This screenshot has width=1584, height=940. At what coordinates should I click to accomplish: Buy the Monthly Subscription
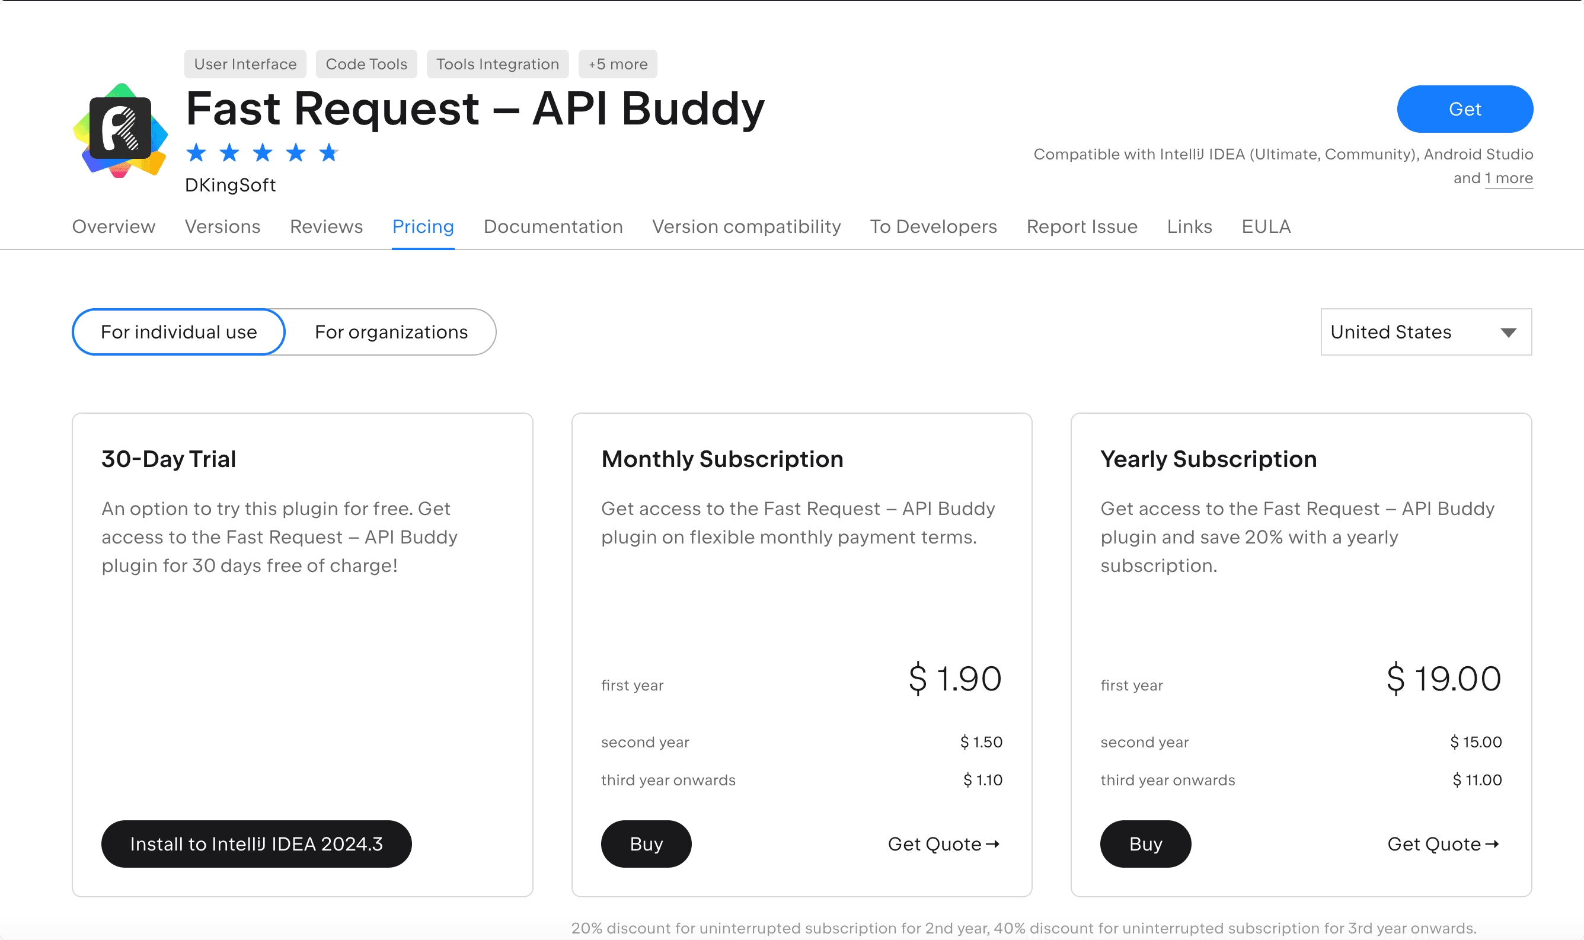click(646, 844)
